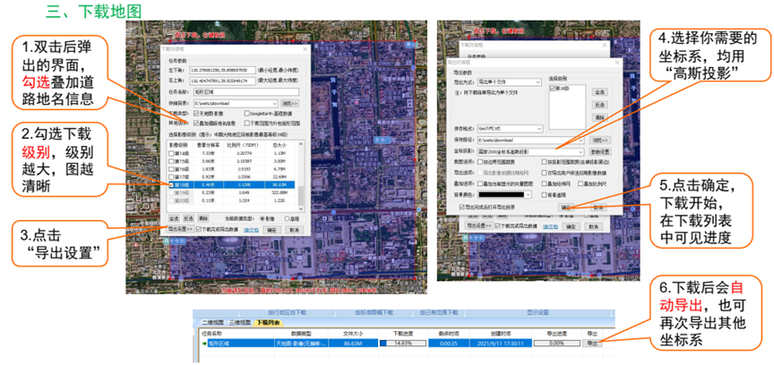
Task: Toggle the 叠加道路地名信息 checkbox
Action: pos(196,123)
